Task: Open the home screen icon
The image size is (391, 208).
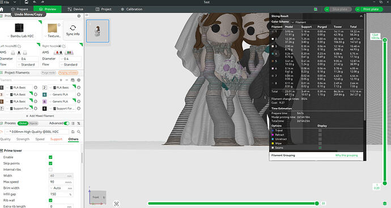Action: (2, 9)
